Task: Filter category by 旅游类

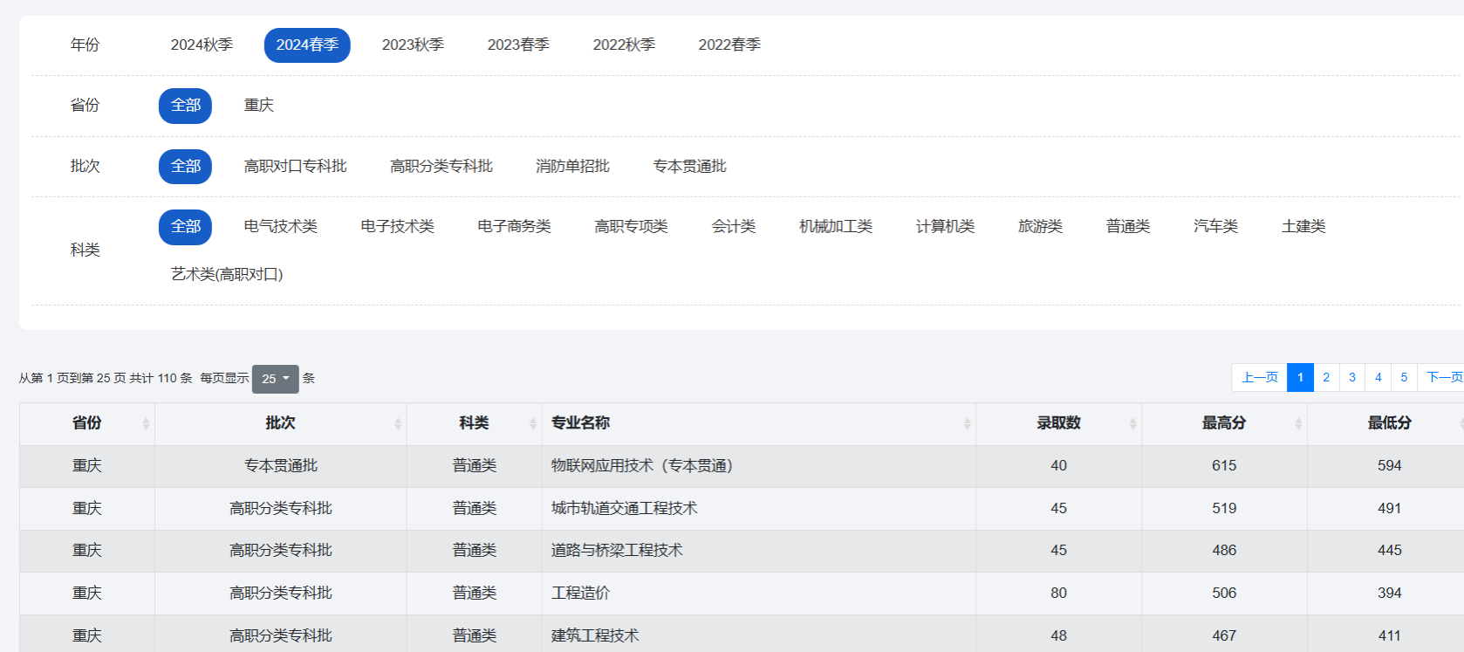Action: click(1040, 227)
